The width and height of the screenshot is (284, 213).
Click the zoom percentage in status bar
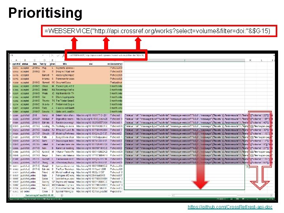pos(271,199)
